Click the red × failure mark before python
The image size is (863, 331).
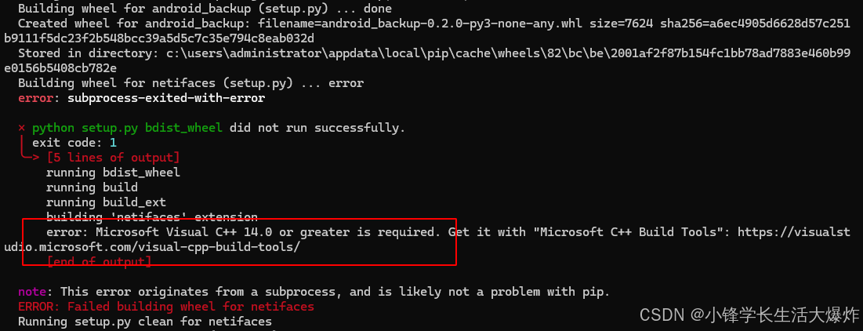click(x=21, y=129)
